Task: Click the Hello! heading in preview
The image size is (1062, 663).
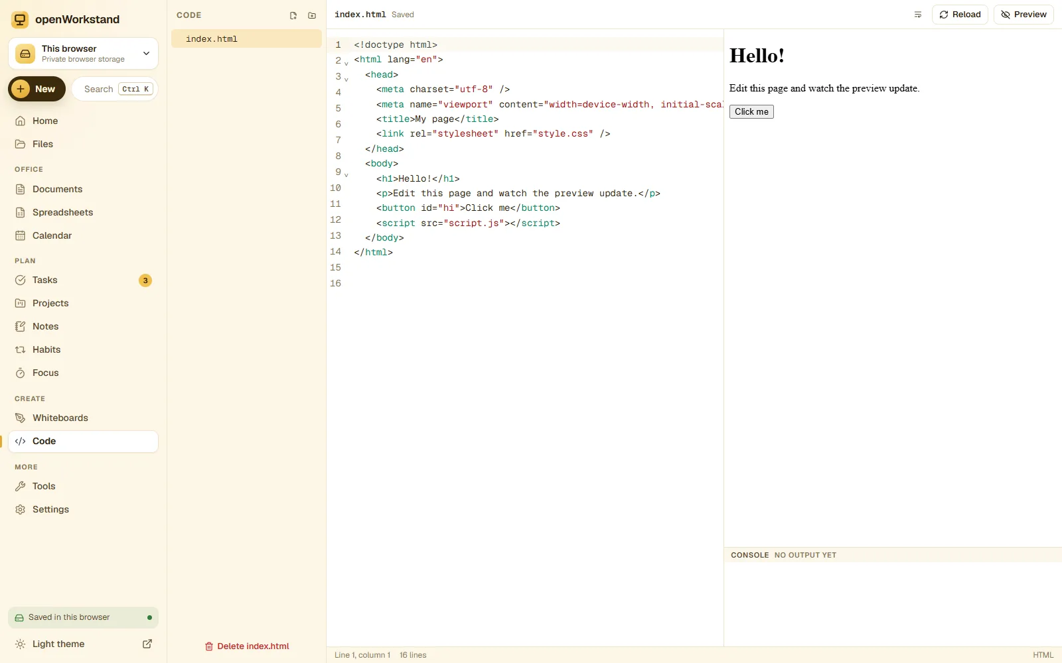Action: coord(757,56)
